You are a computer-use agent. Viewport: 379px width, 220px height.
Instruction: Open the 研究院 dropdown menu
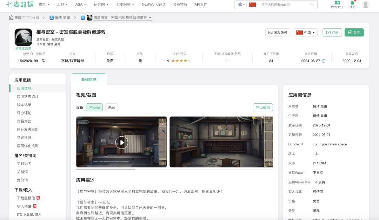click(x=101, y=4)
